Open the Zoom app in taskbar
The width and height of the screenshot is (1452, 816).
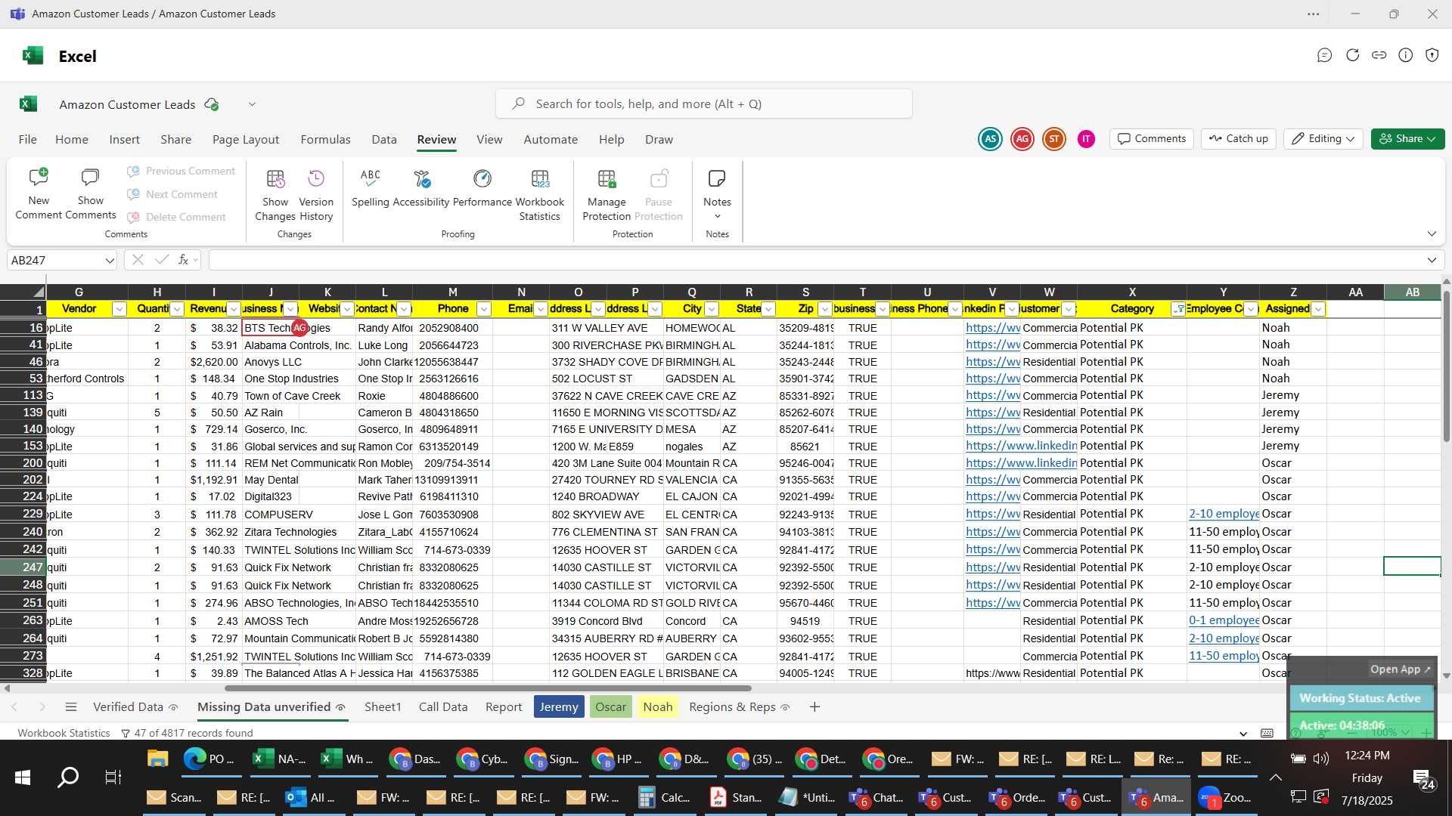(1225, 797)
